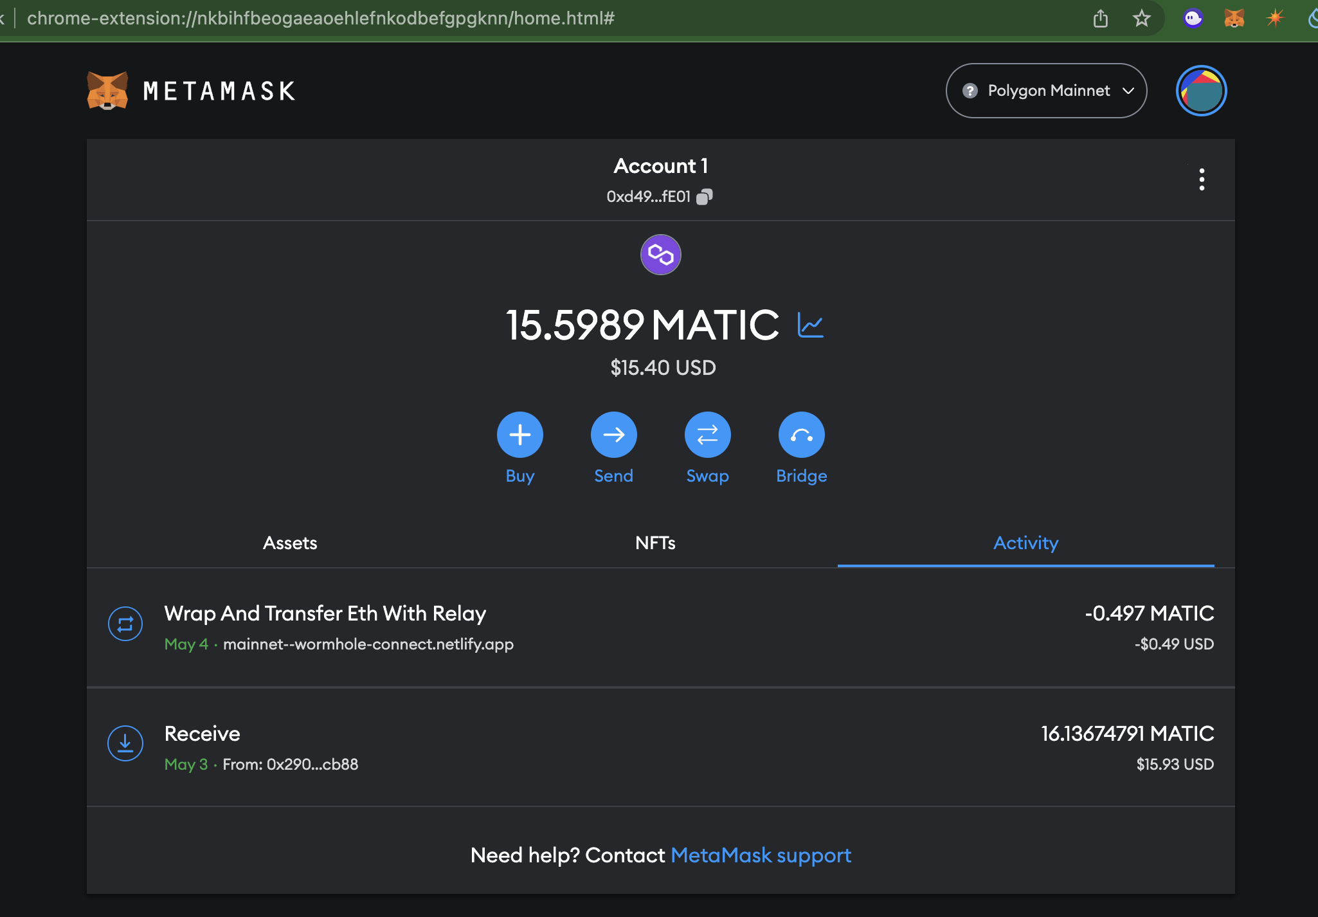Open the Polygon Mainnet network dropdown

click(x=1046, y=91)
